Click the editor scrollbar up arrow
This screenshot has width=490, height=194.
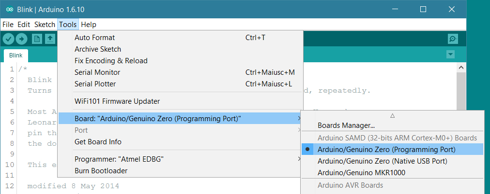tap(461, 68)
